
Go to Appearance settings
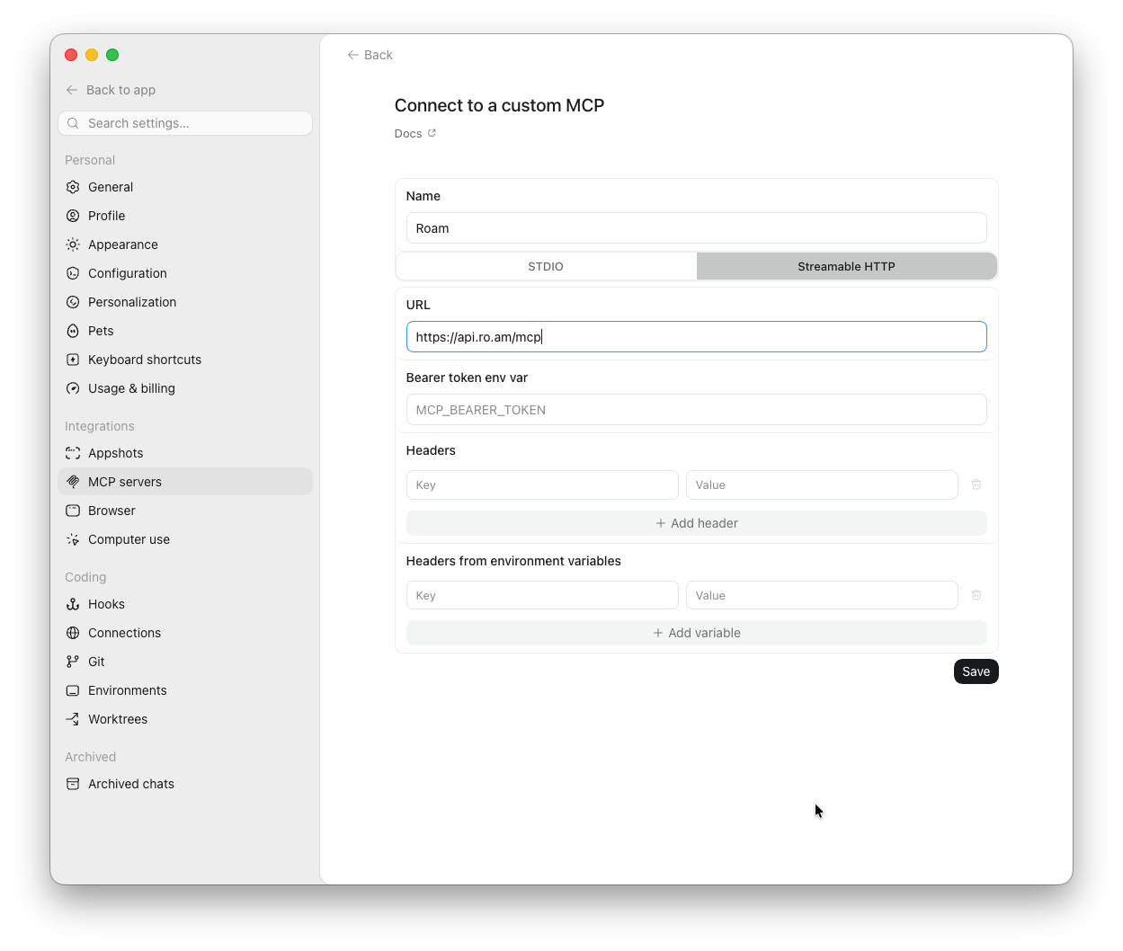pos(185,244)
